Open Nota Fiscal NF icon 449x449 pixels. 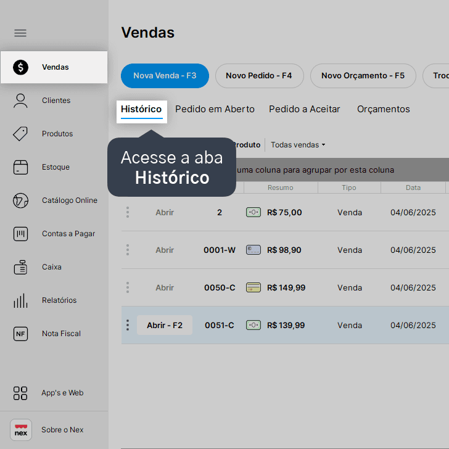20,334
